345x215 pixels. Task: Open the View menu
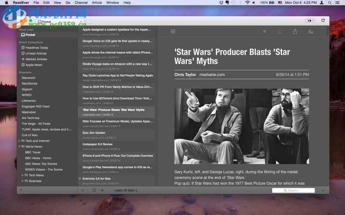coord(57,3)
